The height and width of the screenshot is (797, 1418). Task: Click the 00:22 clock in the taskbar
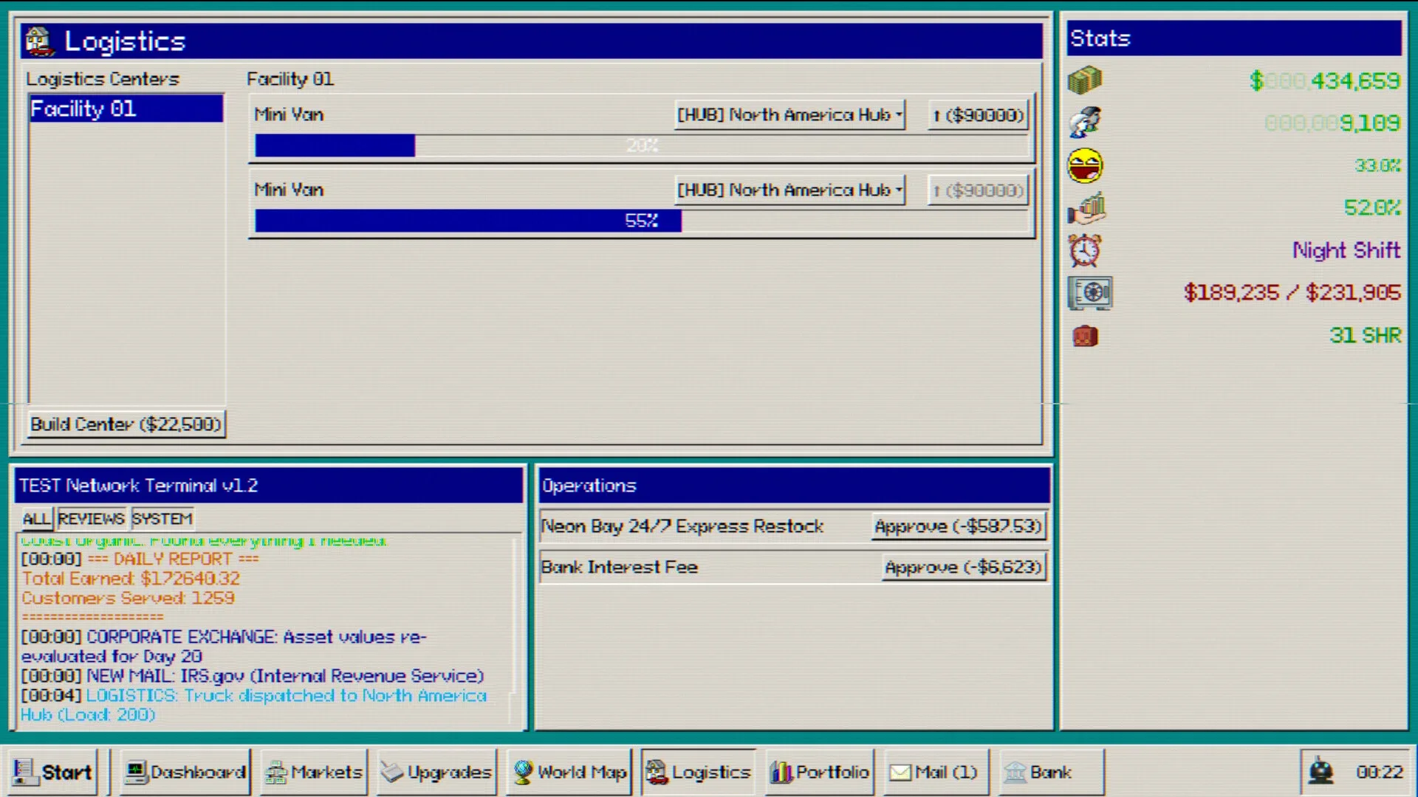pyautogui.click(x=1379, y=772)
